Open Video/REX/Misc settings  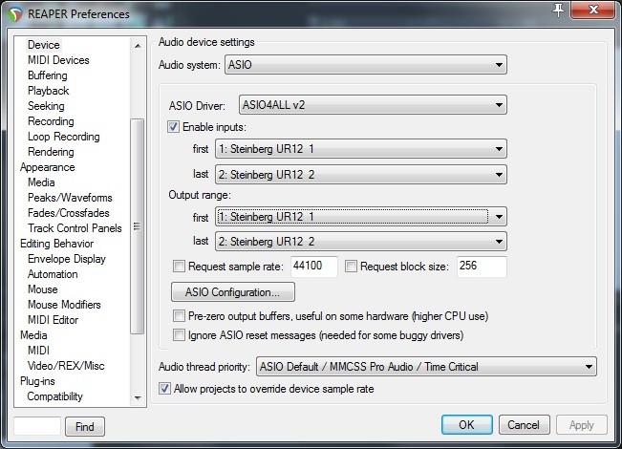click(66, 366)
